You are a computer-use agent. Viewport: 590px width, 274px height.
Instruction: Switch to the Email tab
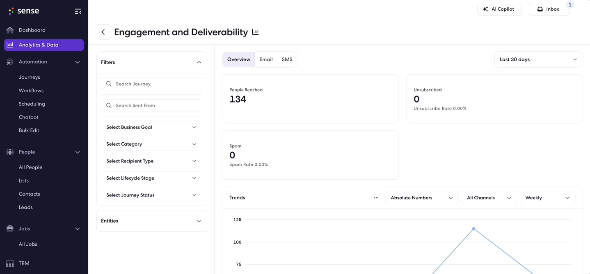click(x=266, y=59)
